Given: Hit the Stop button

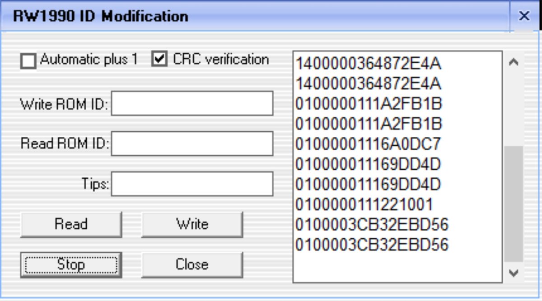Looking at the screenshot, I should pyautogui.click(x=71, y=264).
